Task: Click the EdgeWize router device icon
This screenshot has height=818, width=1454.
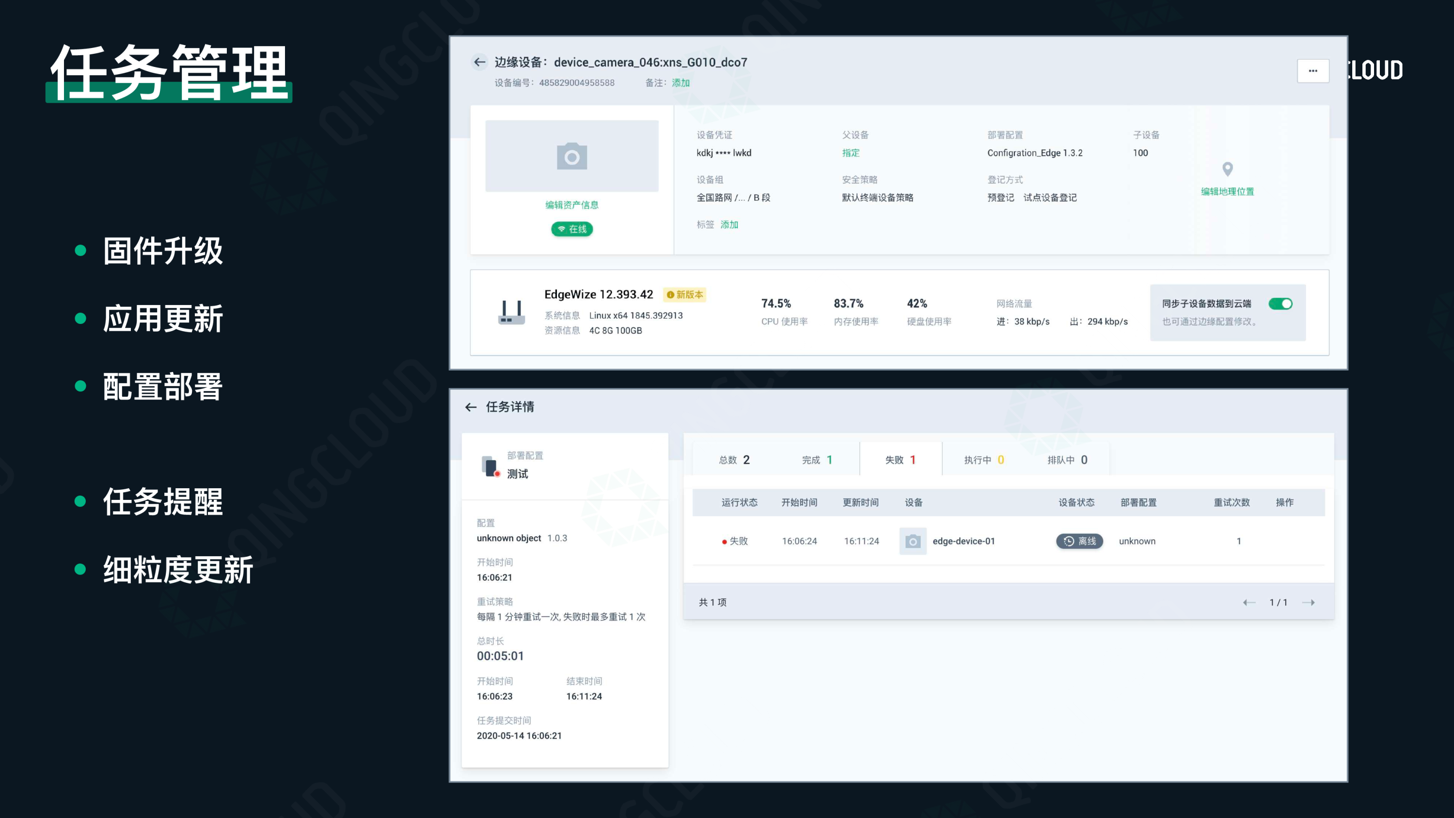Action: point(511,312)
